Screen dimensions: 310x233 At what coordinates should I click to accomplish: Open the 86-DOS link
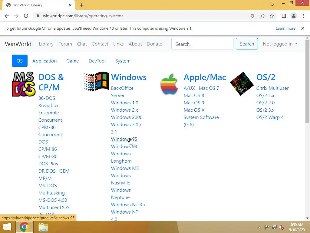tap(47, 98)
